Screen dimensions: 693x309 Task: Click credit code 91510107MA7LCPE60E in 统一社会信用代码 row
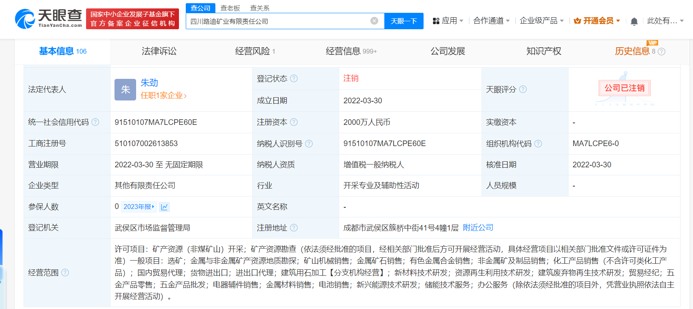pyautogui.click(x=156, y=122)
